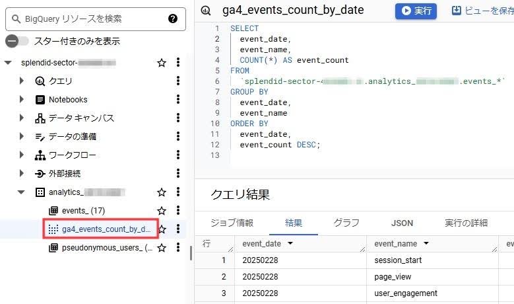This screenshot has height=304, width=514.
Task: Click page_view cell in row 2
Action: pyautogui.click(x=393, y=277)
